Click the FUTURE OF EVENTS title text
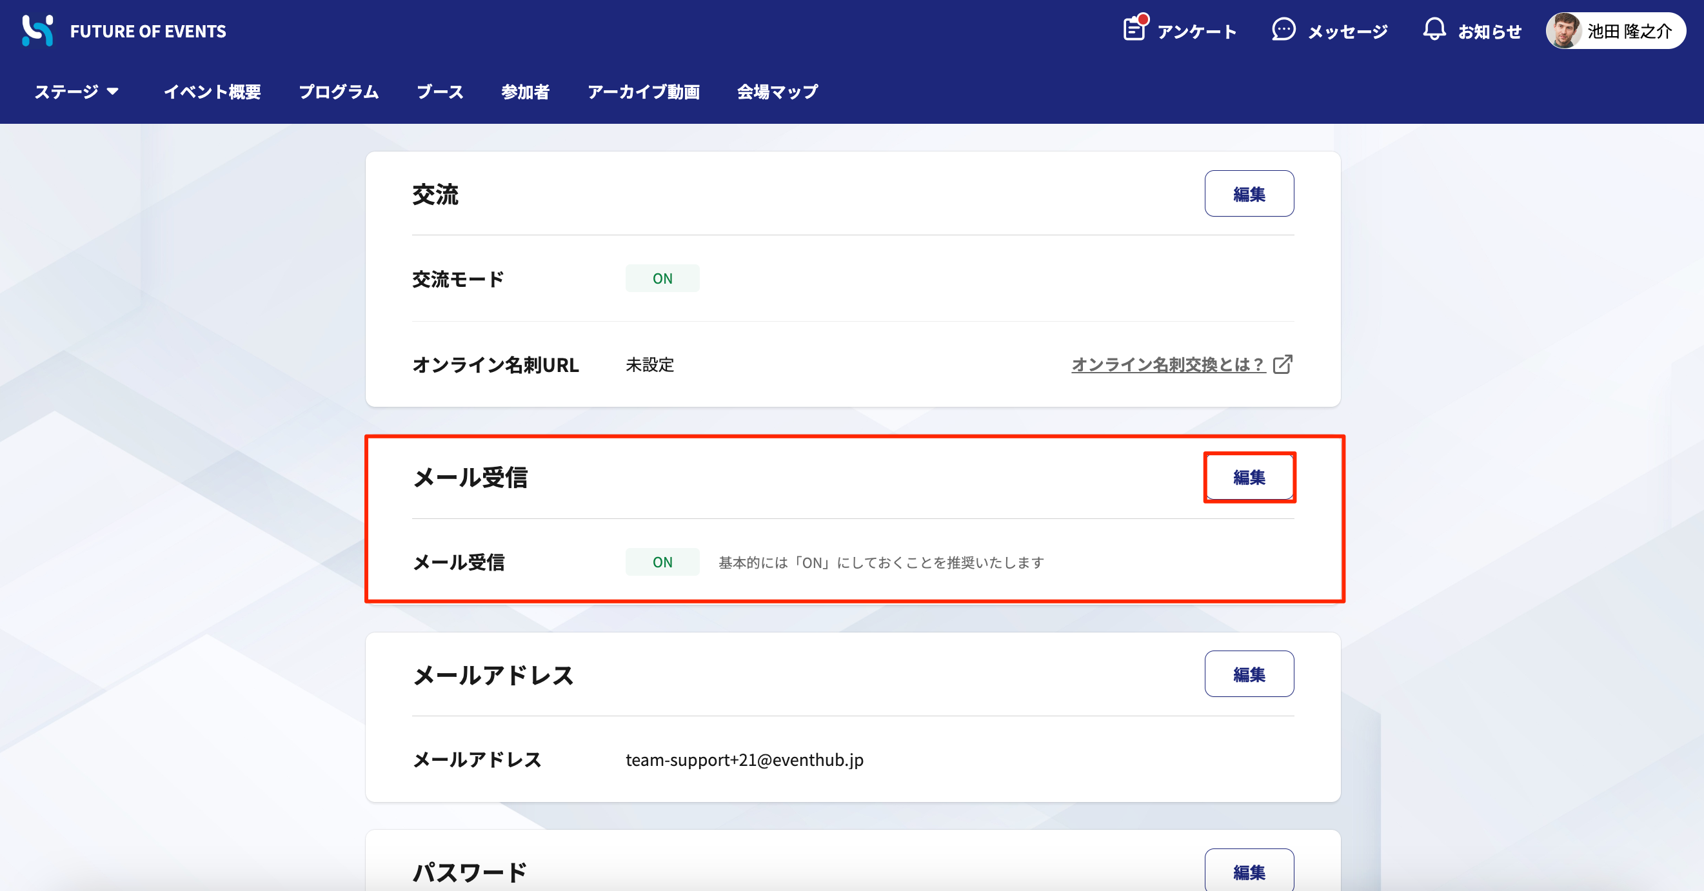1704x891 pixels. 148,31
